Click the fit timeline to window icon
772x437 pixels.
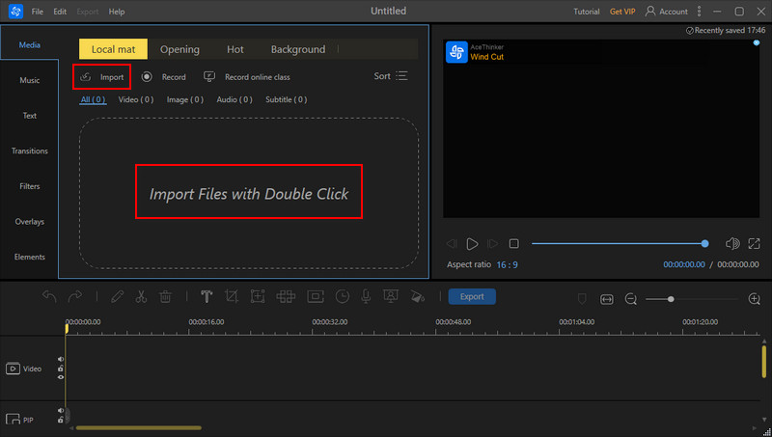[607, 299]
